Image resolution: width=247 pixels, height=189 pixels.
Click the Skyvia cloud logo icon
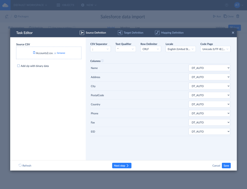(5, 5)
